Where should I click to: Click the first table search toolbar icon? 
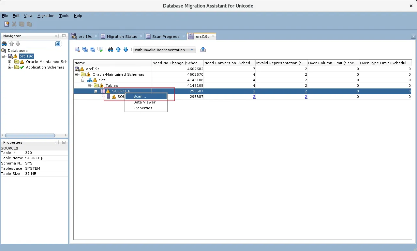click(x=77, y=50)
